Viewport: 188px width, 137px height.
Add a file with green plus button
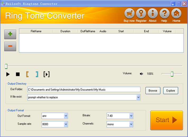point(10,34)
